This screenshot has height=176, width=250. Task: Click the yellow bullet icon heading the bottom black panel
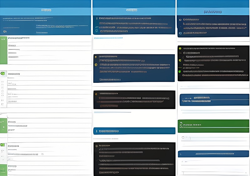pyautogui.click(x=96, y=146)
